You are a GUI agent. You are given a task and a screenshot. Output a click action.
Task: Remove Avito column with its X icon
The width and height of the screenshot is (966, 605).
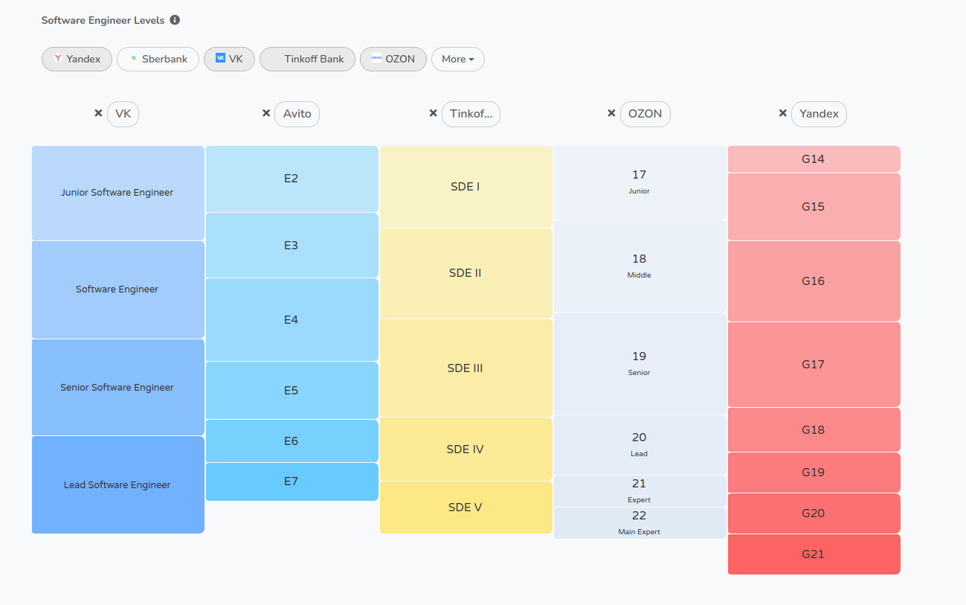tap(266, 113)
